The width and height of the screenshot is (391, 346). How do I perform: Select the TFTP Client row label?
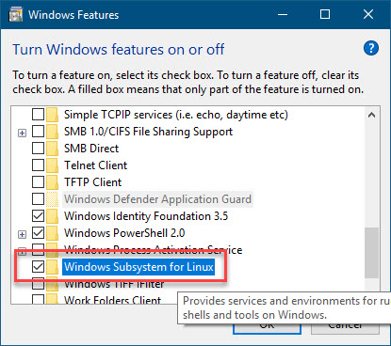(x=93, y=182)
